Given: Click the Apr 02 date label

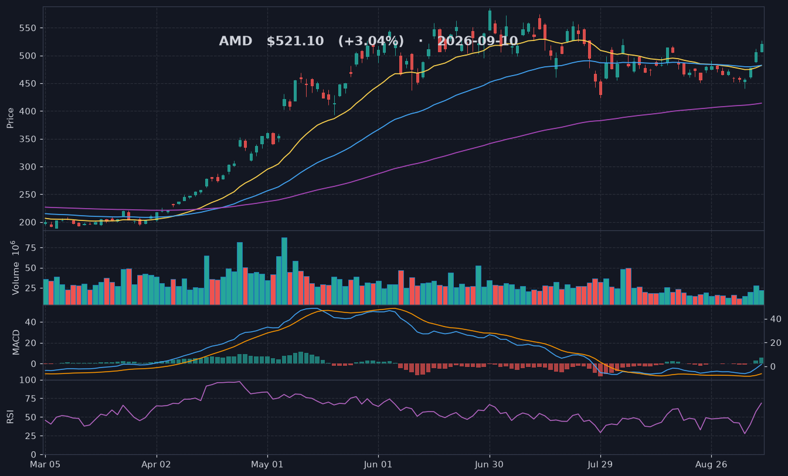Looking at the screenshot, I should click(x=157, y=464).
